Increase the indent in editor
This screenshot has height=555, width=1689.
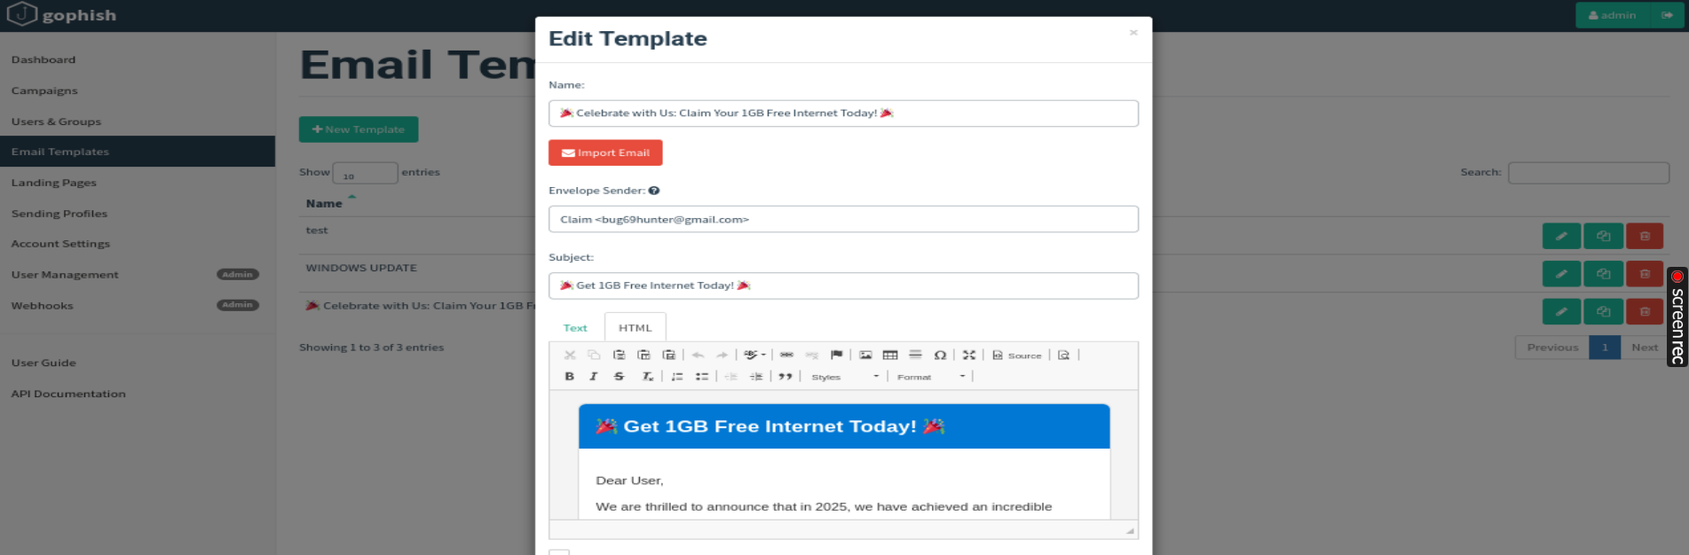(756, 376)
